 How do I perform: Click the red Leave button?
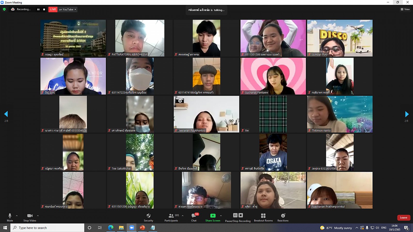pos(403,218)
